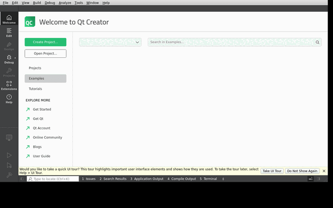Open Edit mode in left sidebar

[9, 32]
